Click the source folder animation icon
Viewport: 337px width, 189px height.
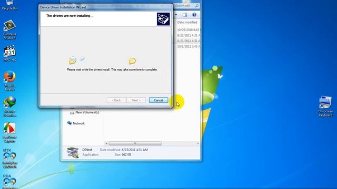pos(73,60)
